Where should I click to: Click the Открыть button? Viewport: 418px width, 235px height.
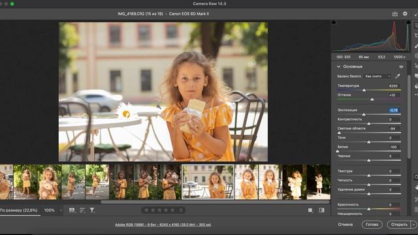(x=399, y=225)
